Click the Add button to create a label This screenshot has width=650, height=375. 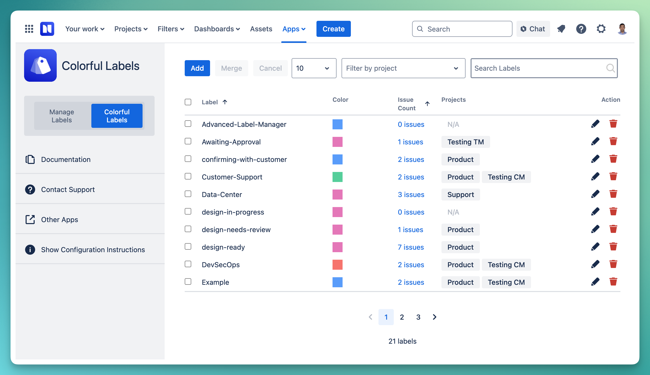(x=197, y=68)
